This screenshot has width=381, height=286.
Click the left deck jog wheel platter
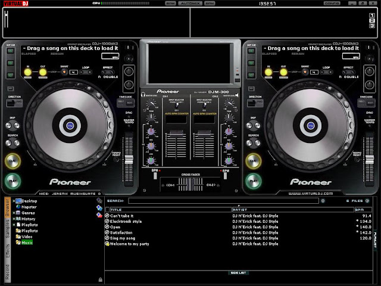[70, 126]
